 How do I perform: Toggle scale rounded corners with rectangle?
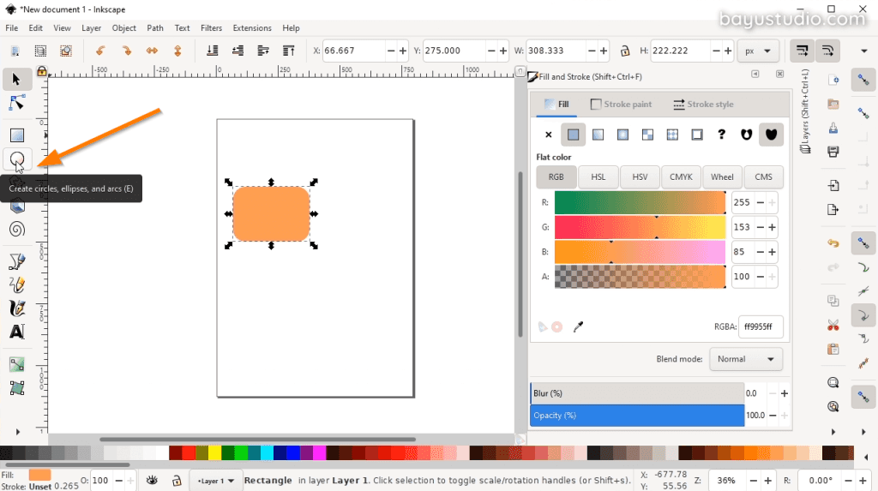pyautogui.click(x=827, y=51)
